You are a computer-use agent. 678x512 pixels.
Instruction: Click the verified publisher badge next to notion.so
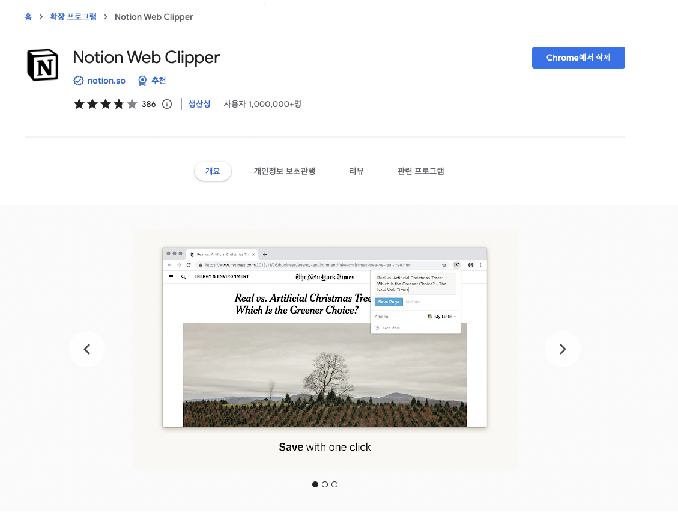(x=79, y=80)
